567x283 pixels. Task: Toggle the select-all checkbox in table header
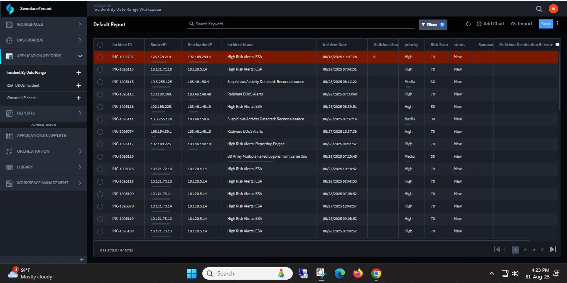pyautogui.click(x=100, y=45)
